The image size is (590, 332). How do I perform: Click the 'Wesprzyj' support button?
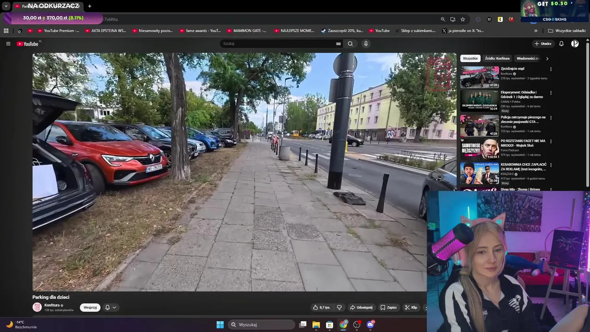pyautogui.click(x=90, y=308)
